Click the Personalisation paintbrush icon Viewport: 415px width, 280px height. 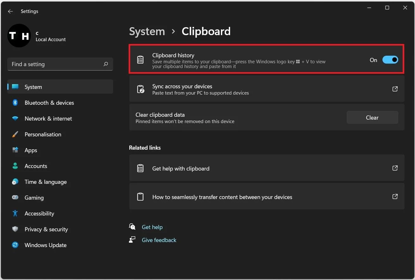coord(15,134)
